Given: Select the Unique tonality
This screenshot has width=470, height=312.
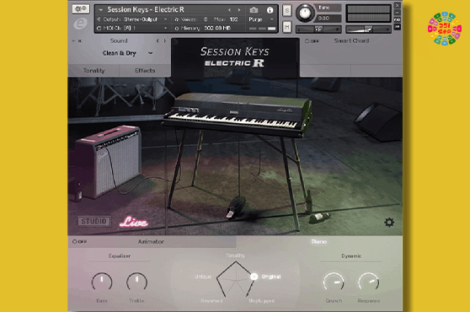Looking at the screenshot, I should 203,277.
